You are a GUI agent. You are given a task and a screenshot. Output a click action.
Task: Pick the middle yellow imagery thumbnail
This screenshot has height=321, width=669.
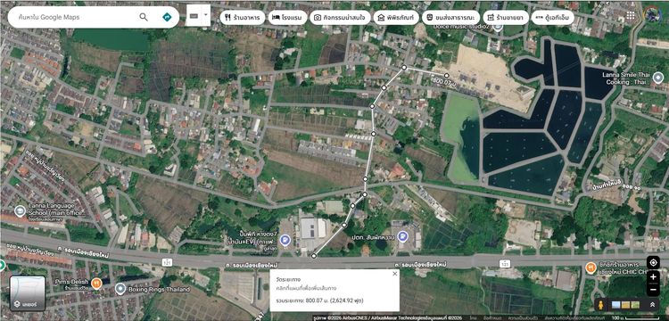[x=625, y=305]
